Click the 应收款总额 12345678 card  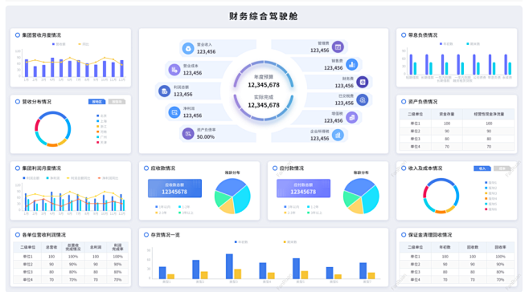click(174, 189)
